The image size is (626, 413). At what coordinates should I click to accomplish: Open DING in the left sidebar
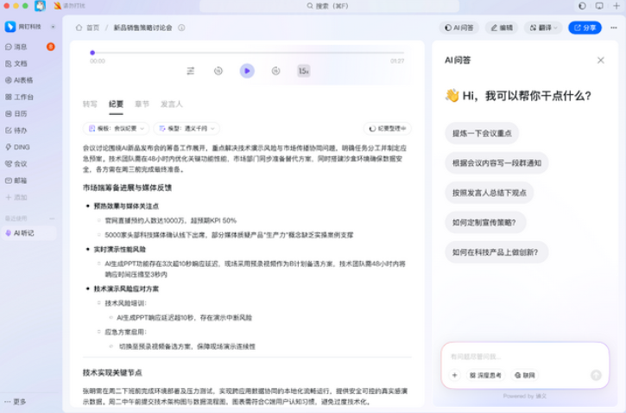coord(22,147)
